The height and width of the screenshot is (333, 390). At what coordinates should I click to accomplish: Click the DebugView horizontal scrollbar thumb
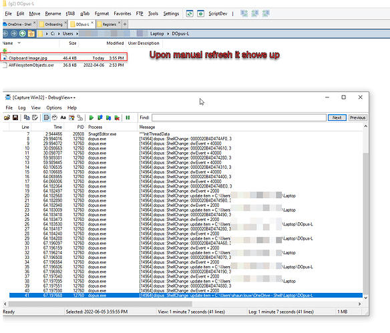tap(100, 304)
